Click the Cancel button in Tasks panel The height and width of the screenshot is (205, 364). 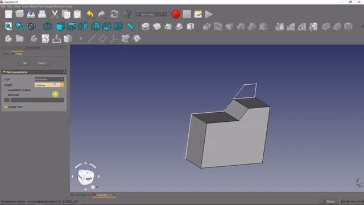point(42,63)
